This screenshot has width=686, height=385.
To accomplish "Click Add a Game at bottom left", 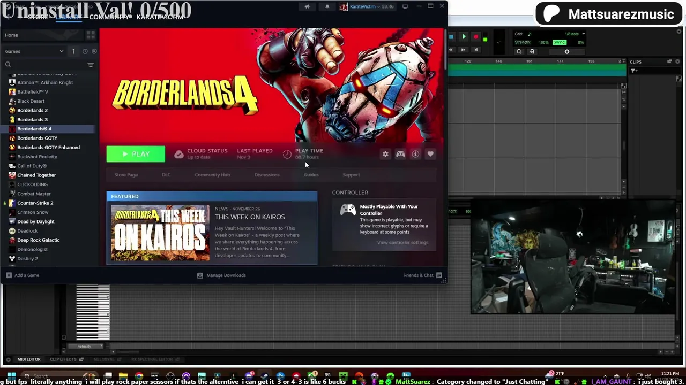I will click(x=22, y=275).
